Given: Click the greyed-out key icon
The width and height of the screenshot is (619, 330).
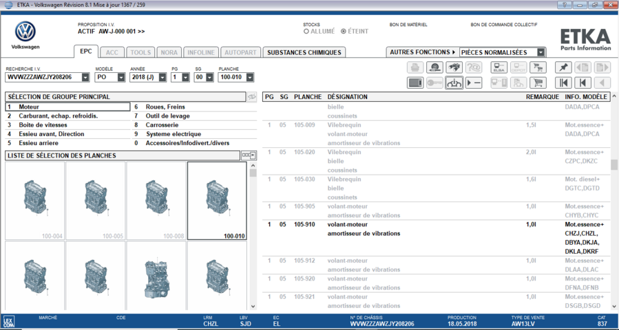Looking at the screenshot, I should pyautogui.click(x=434, y=82).
